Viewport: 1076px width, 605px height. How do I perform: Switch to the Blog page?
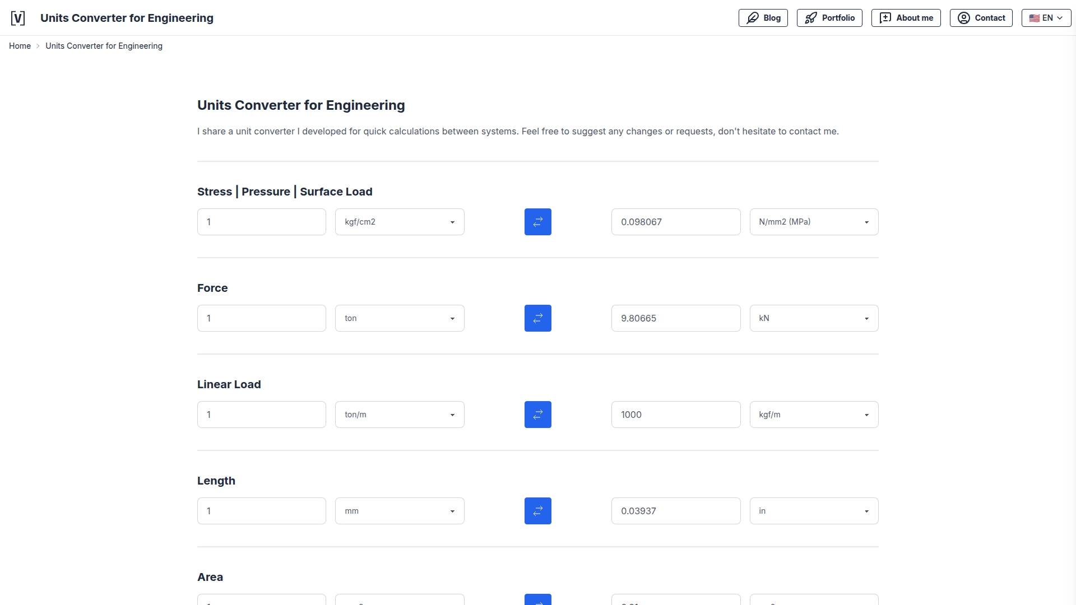763,17
